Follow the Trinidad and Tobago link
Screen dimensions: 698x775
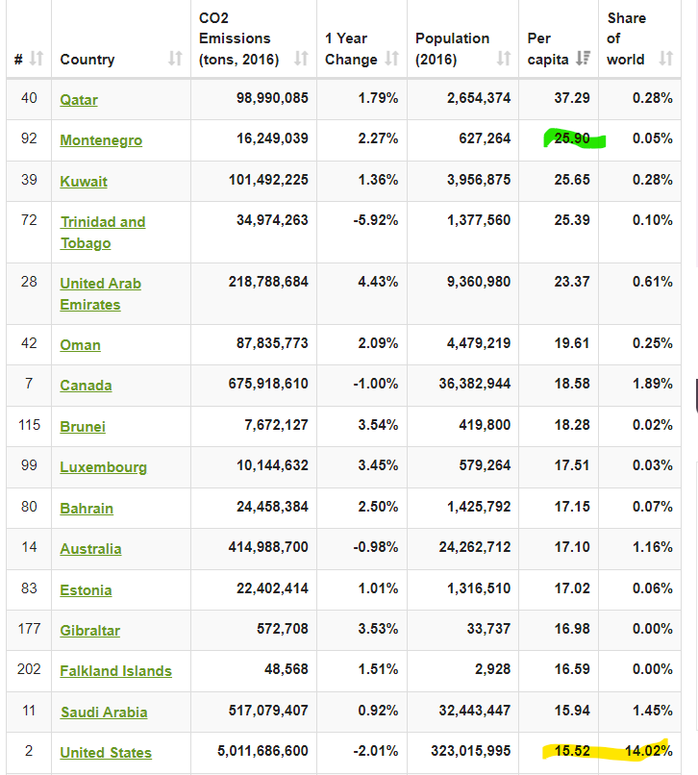pyautogui.click(x=103, y=233)
